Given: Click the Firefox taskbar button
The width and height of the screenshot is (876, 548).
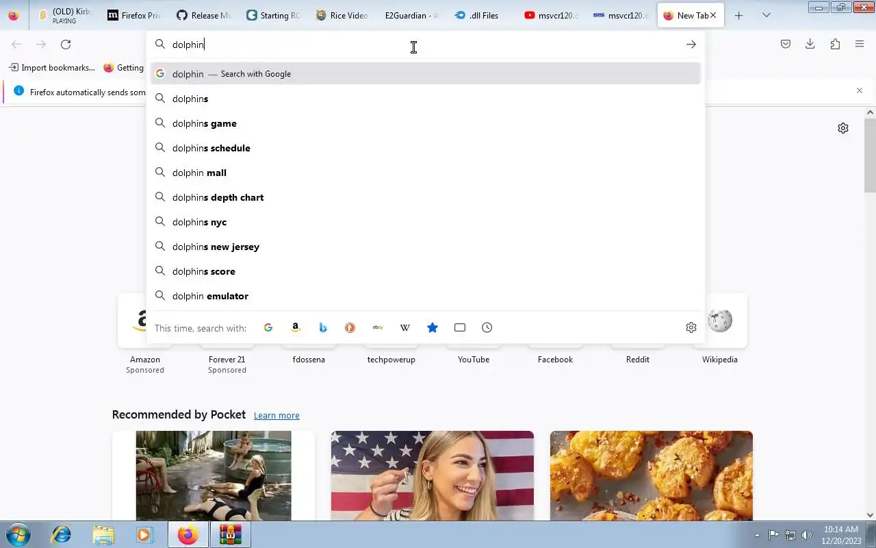Looking at the screenshot, I should (188, 534).
